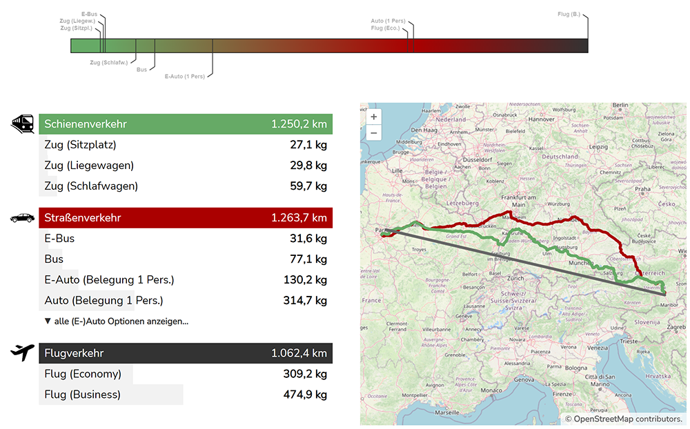Click the green-to-red emission gradient bar
690x429 pixels.
[329, 46]
